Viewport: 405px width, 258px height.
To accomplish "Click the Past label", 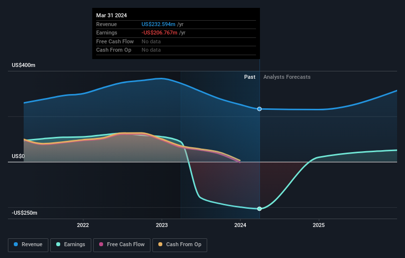I will point(250,77).
